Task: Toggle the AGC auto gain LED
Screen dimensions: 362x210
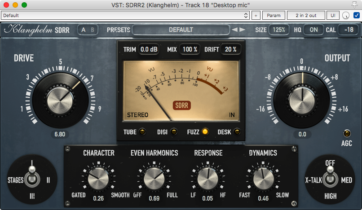Action: click(x=347, y=133)
